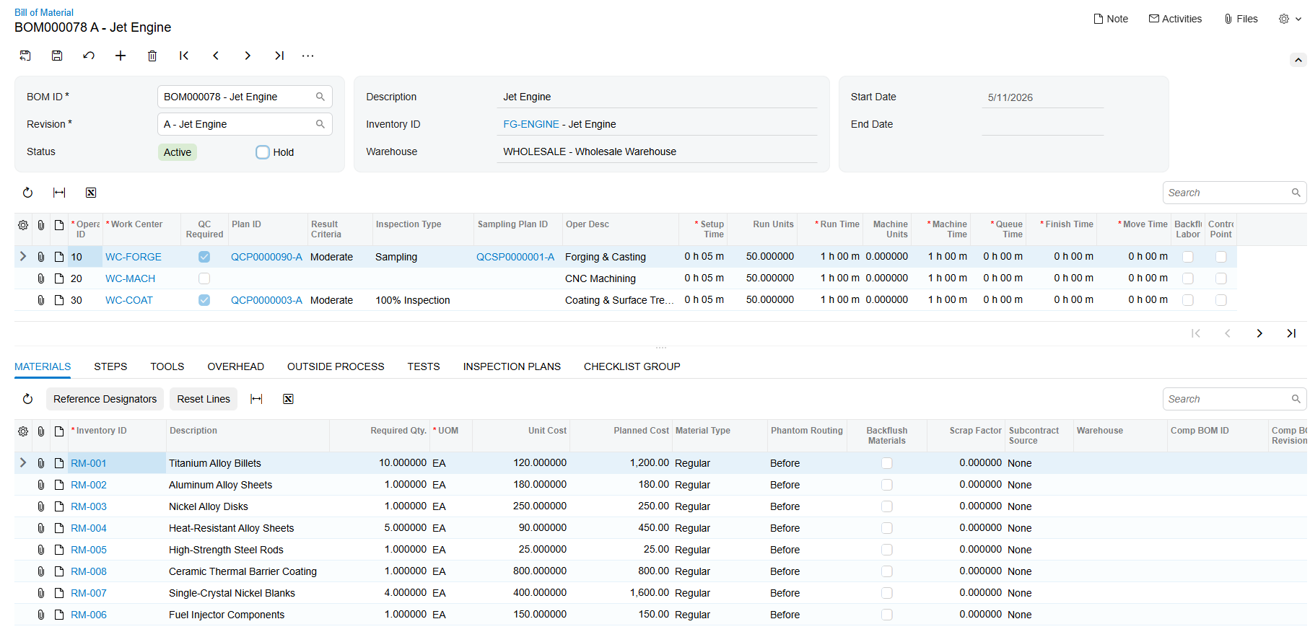The image size is (1310, 637).
Task: Click the Undo changes icon
Action: (x=89, y=56)
